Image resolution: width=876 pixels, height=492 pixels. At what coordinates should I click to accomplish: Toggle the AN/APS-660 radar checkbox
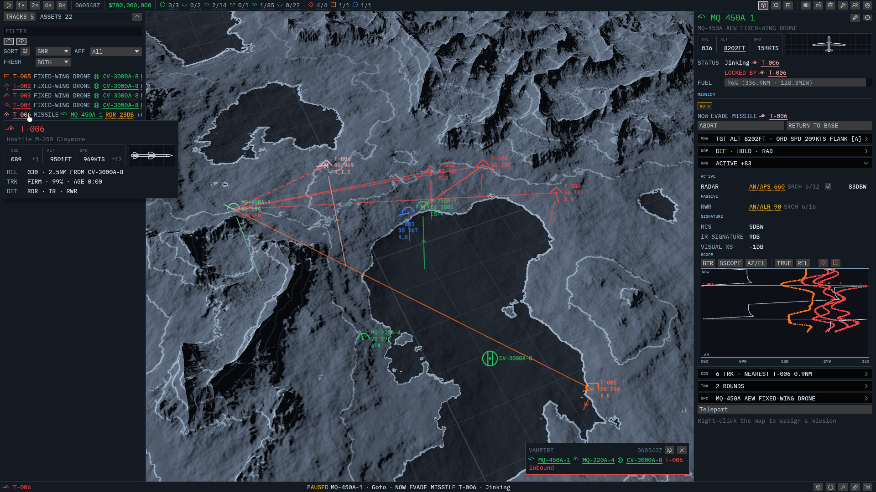point(828,187)
